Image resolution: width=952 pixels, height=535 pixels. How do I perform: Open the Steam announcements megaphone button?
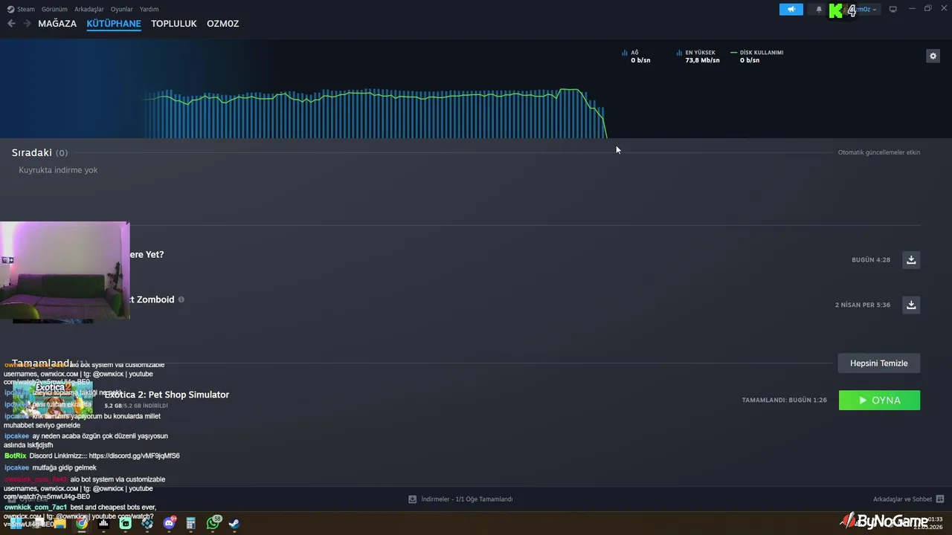tap(791, 10)
